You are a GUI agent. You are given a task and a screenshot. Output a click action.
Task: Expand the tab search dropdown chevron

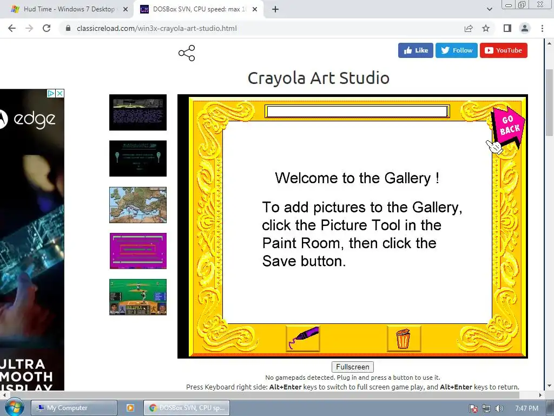[x=489, y=9]
